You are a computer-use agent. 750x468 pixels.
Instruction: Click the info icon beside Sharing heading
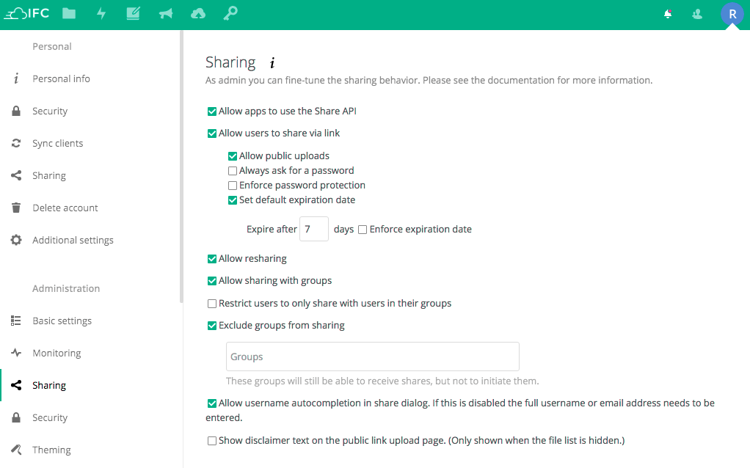tap(272, 63)
